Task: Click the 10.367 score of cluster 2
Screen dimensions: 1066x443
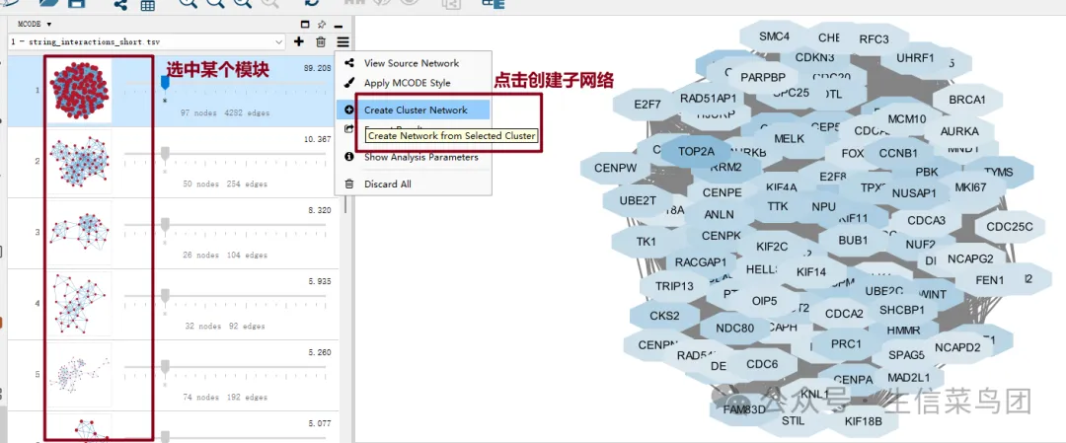Action: tap(318, 139)
